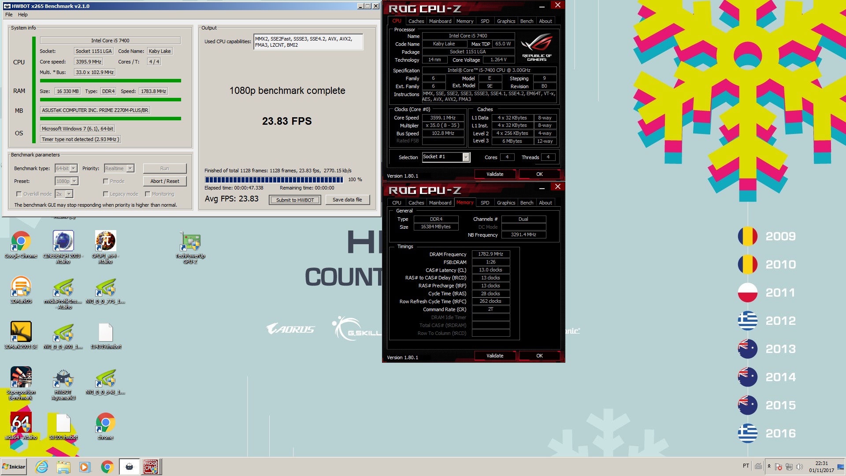Viewport: 846px width, 476px height.
Task: Toggle Pmode checkbox
Action: 106,181
